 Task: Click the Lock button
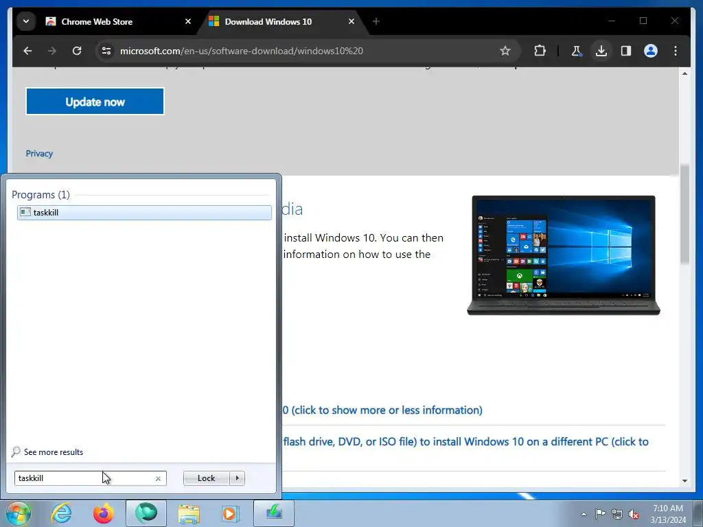(206, 478)
